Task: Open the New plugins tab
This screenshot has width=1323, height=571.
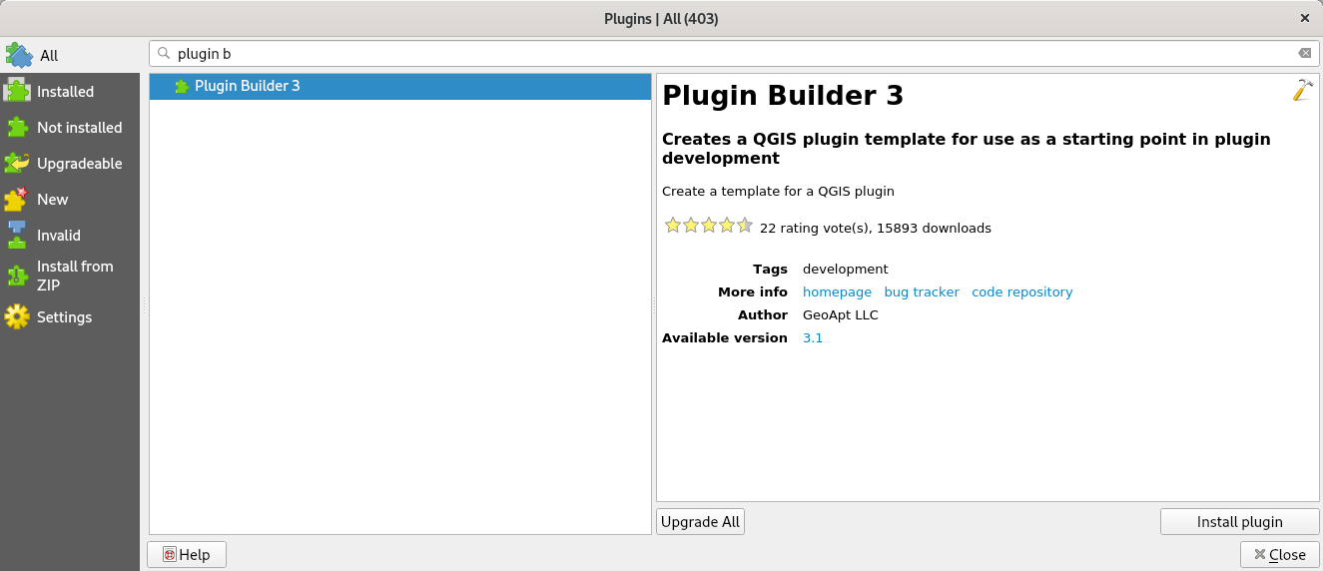Action: point(70,199)
